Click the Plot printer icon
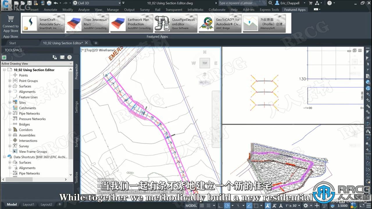Image resolution: width=372 pixels, height=209 pixels. (49, 3)
